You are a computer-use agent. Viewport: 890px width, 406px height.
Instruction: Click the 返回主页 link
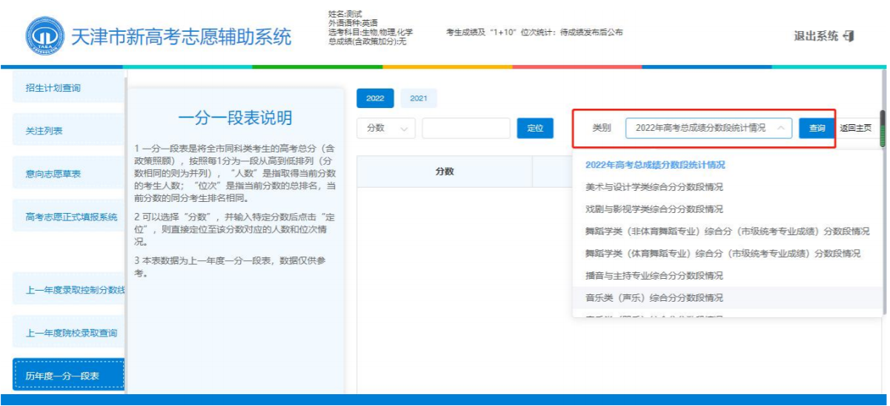856,128
